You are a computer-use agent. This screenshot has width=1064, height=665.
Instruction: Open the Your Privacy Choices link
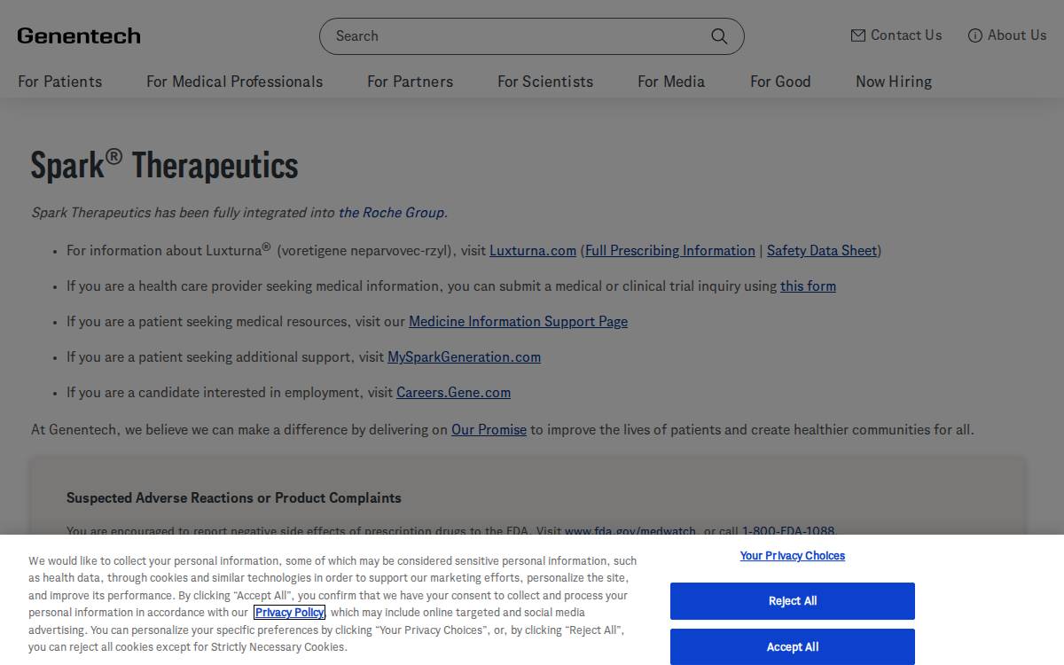point(793,556)
